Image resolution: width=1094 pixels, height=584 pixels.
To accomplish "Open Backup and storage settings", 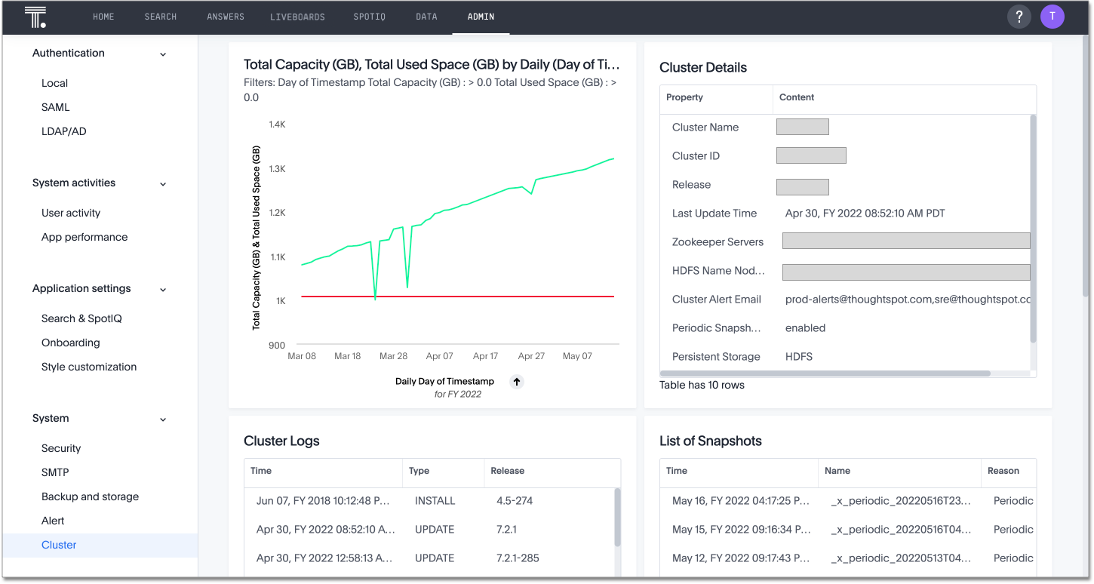I will coord(90,496).
